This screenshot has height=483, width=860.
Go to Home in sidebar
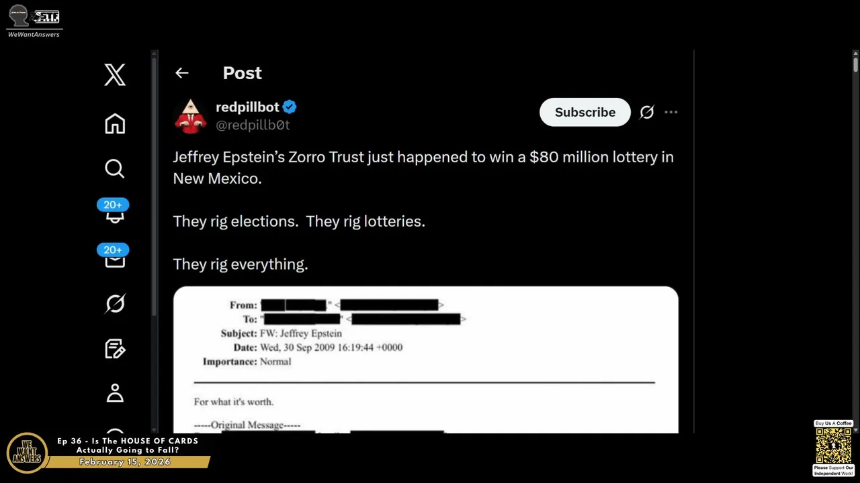coord(115,124)
